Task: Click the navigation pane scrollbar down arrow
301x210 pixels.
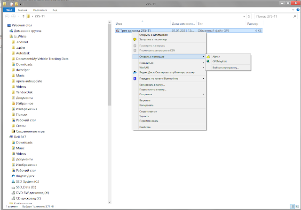Action: (110, 202)
